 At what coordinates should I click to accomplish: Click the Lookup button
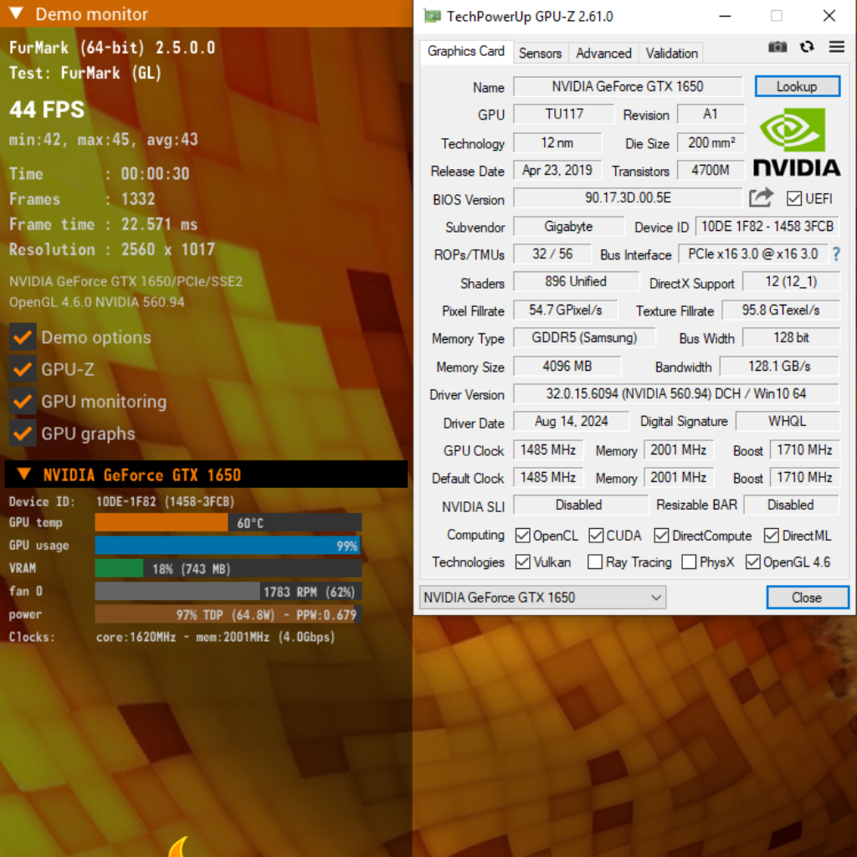[x=796, y=86]
